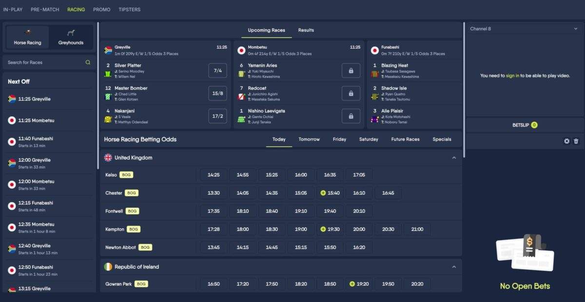This screenshot has height=302, width=585.
Task: Click the Silver Platter jockey silks icon
Action: pyautogui.click(x=108, y=74)
